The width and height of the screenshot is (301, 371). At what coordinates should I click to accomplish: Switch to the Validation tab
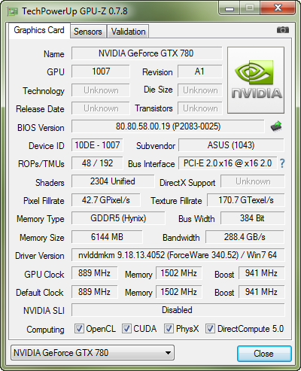point(128,32)
